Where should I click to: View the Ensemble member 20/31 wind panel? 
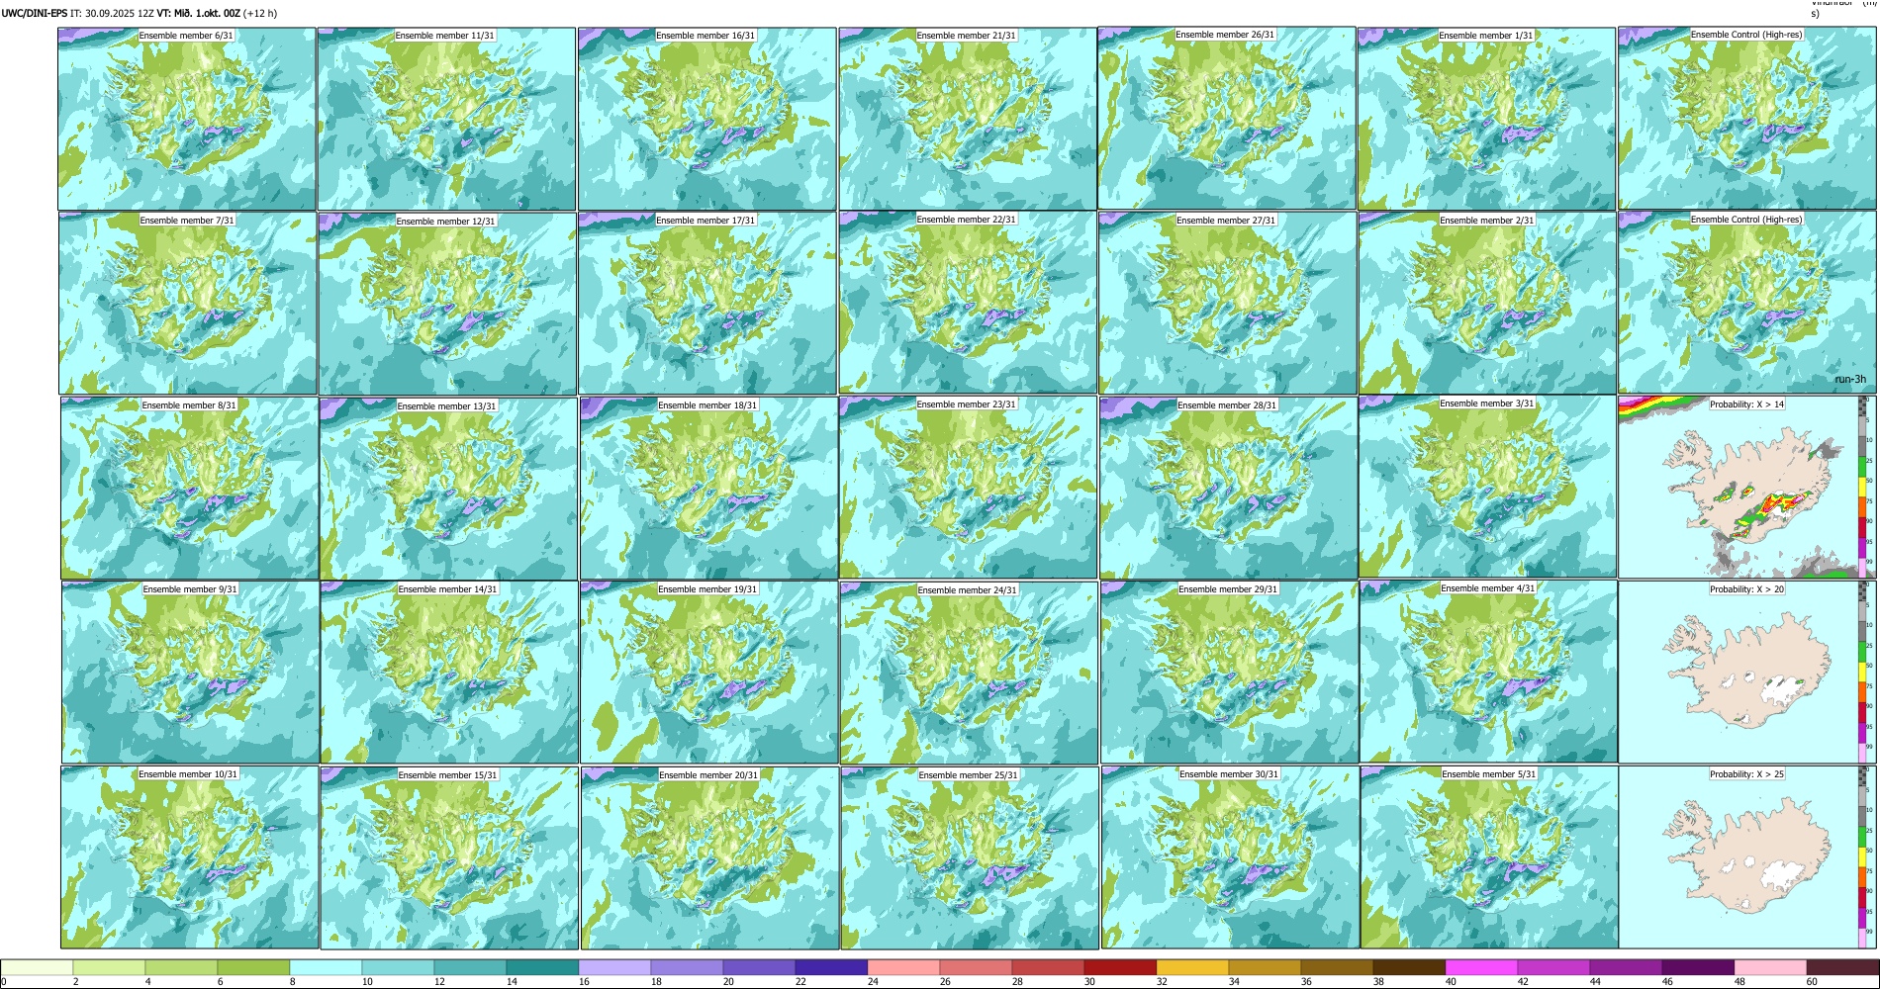[x=709, y=857]
